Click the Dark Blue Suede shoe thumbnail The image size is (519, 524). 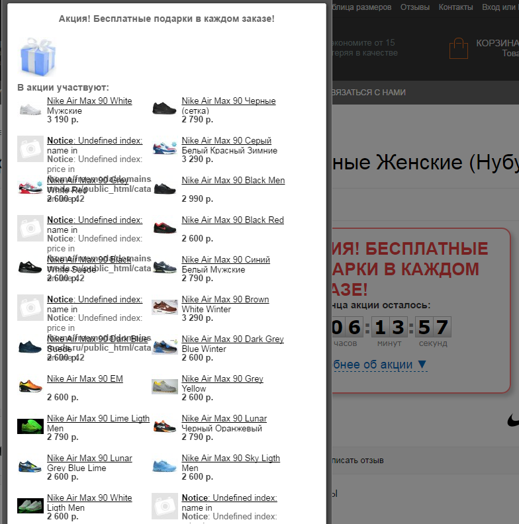30,347
